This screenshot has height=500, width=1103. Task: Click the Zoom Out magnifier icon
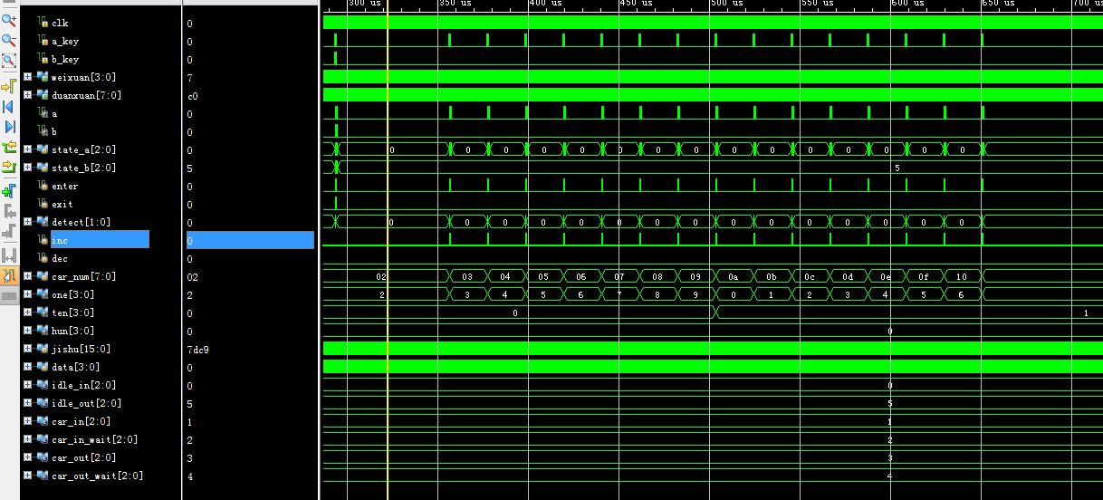coord(9,41)
